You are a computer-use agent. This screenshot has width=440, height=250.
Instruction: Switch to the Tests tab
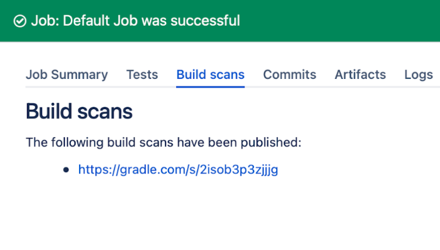[142, 75]
